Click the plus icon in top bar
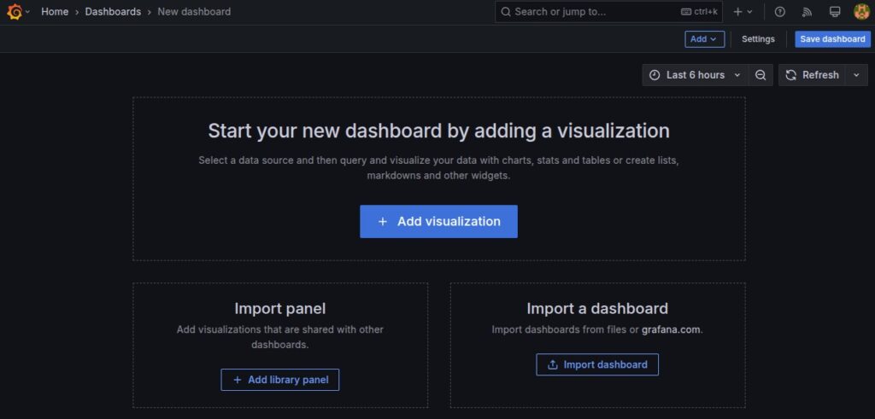The image size is (875, 419). [x=738, y=12]
